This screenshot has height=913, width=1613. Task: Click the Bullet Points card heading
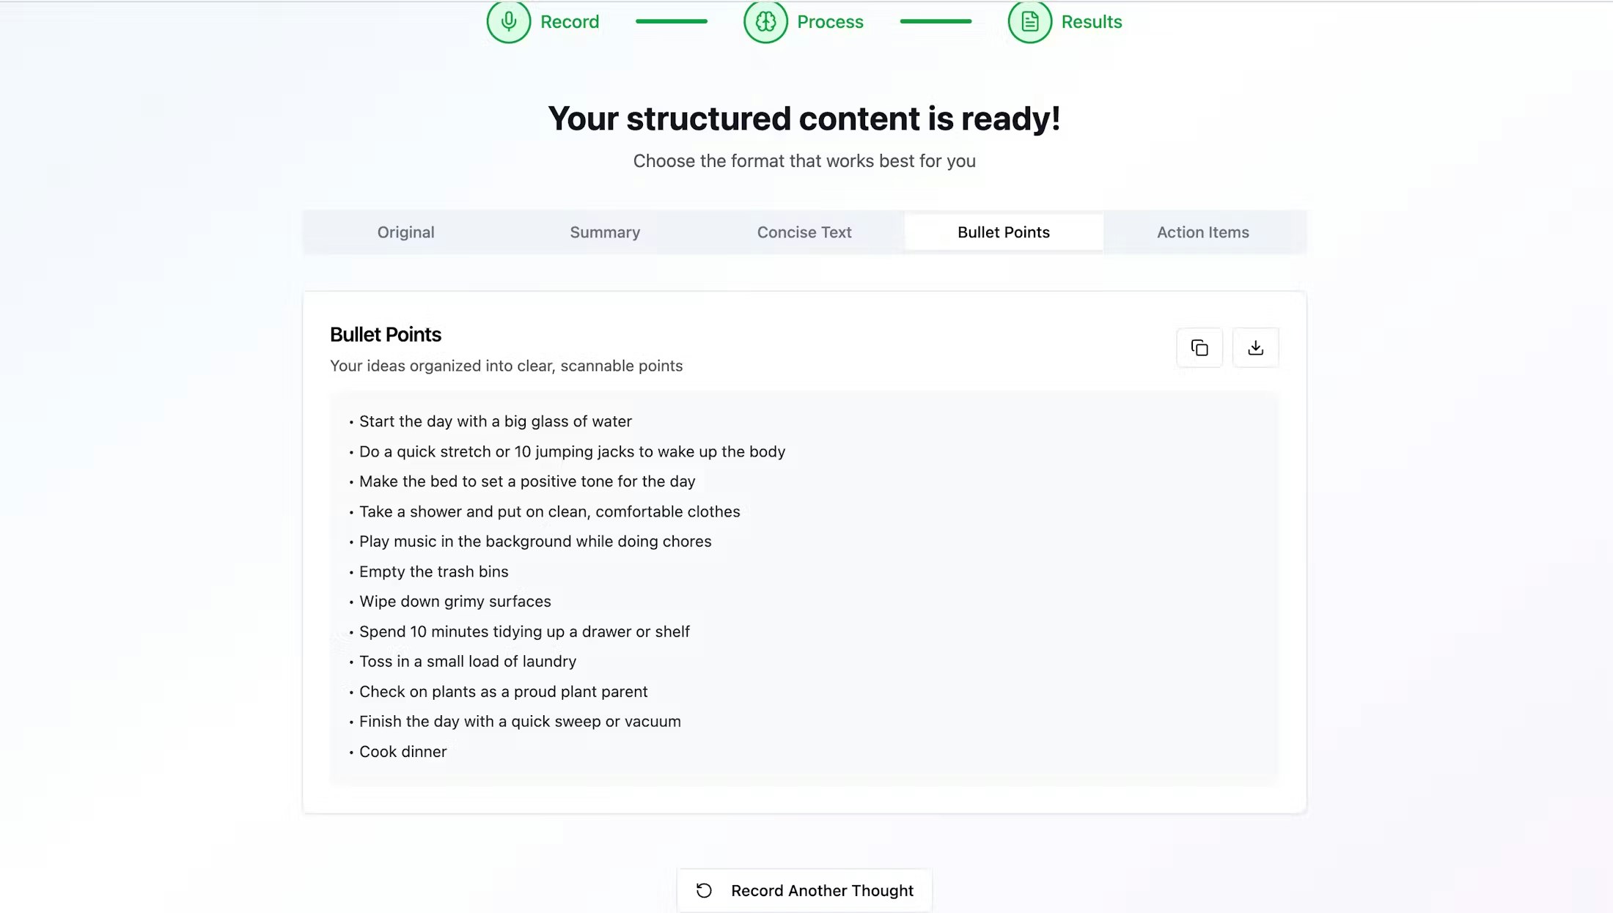tap(386, 335)
